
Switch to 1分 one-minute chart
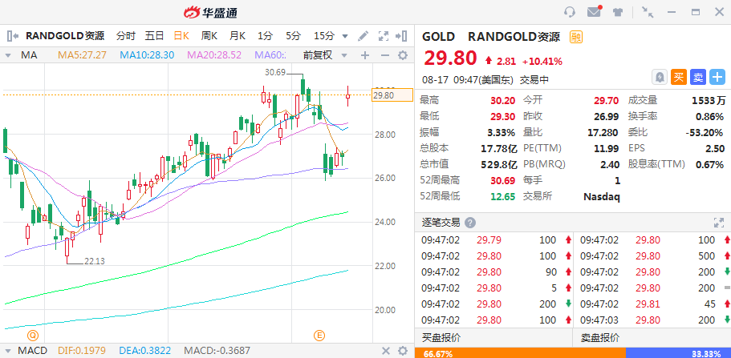(x=266, y=36)
